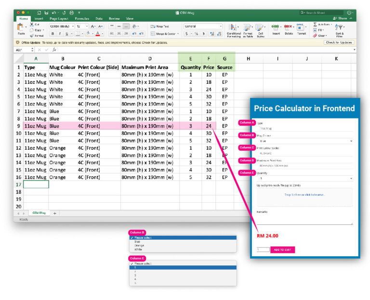Switch to the Insert ribbon tab
This screenshot has width=370, height=300.
(39, 19)
